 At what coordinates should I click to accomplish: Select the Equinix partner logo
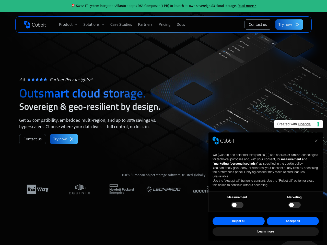click(x=79, y=189)
